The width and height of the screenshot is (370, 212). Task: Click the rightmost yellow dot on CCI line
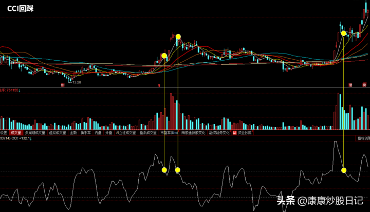(344, 170)
